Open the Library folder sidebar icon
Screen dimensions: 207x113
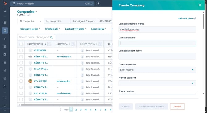click(x=5, y=86)
